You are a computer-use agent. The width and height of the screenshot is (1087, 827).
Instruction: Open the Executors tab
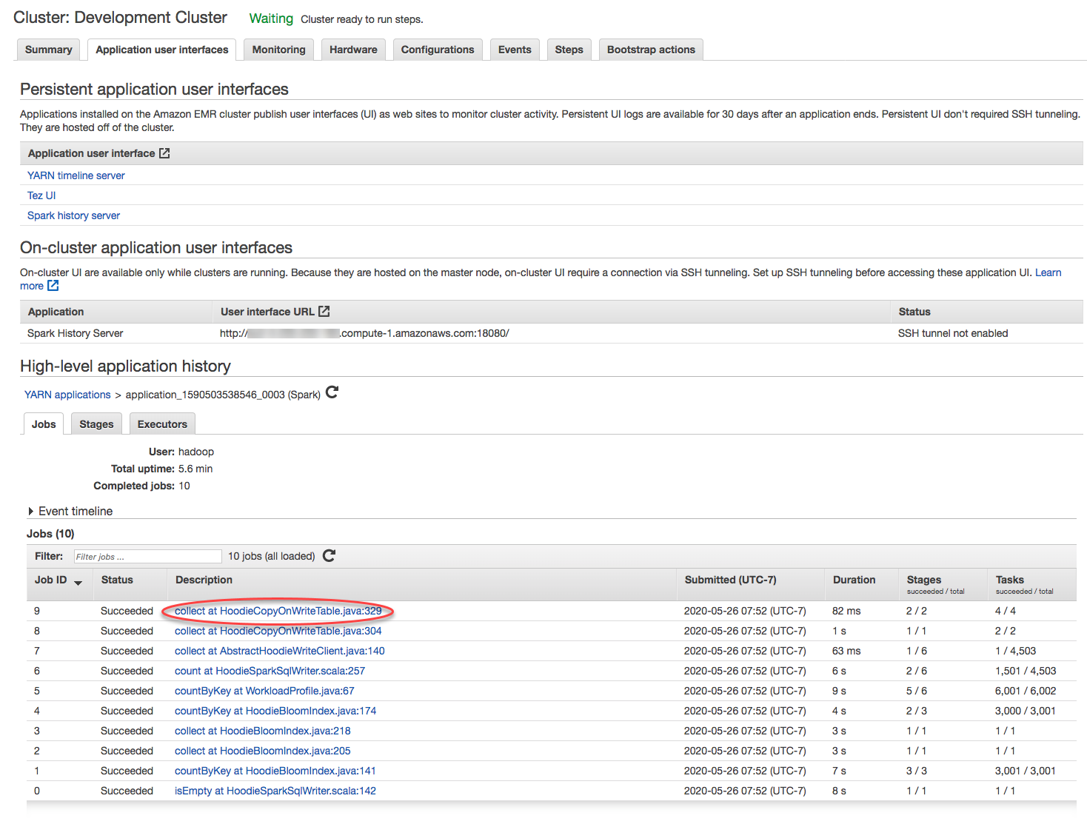pos(162,424)
